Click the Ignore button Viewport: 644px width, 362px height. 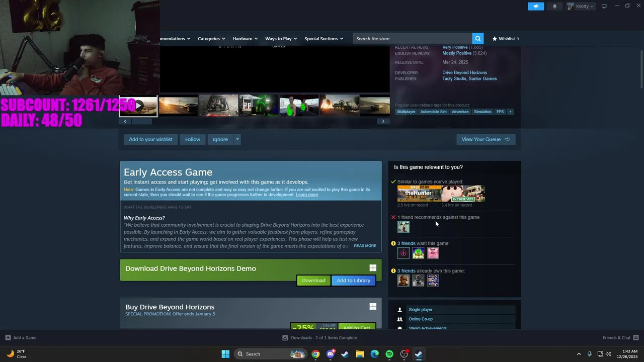220,139
